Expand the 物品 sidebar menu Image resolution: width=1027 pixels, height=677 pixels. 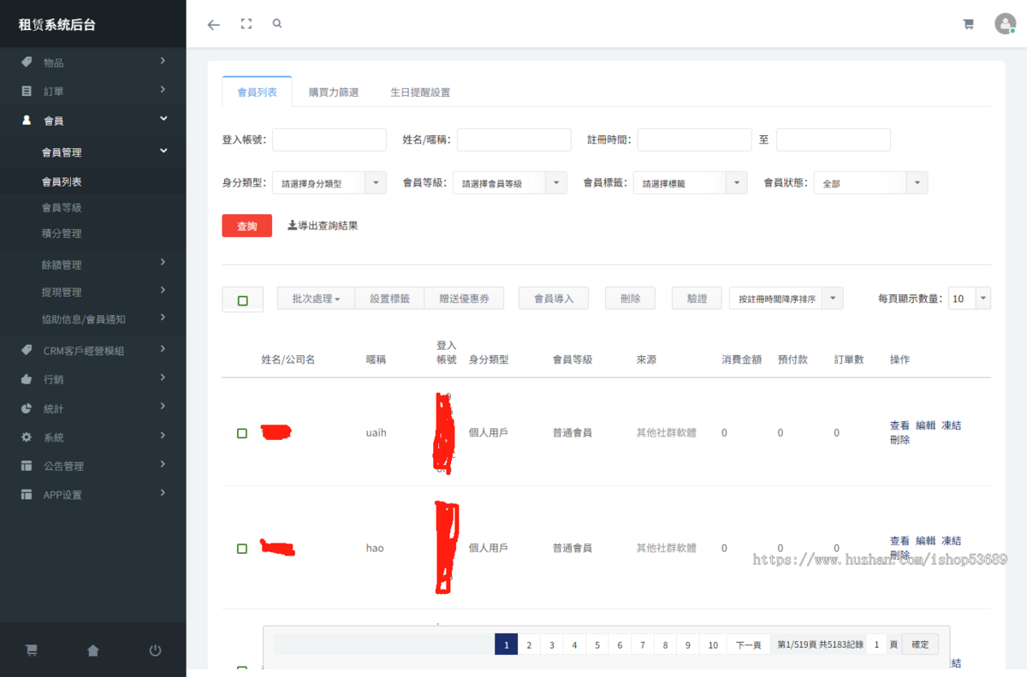(x=92, y=62)
